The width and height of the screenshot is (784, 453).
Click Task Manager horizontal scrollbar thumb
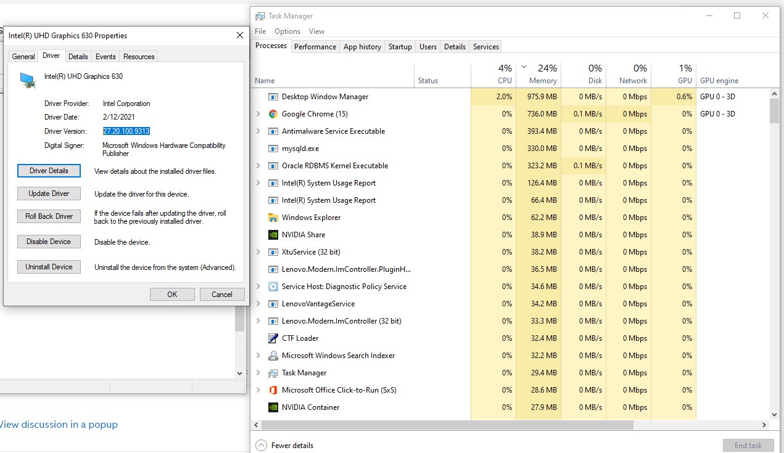(448, 425)
